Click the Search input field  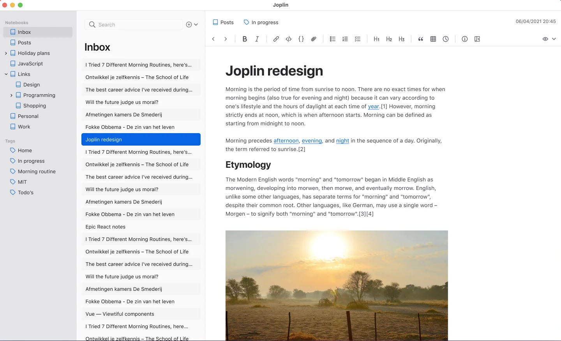pyautogui.click(x=134, y=25)
